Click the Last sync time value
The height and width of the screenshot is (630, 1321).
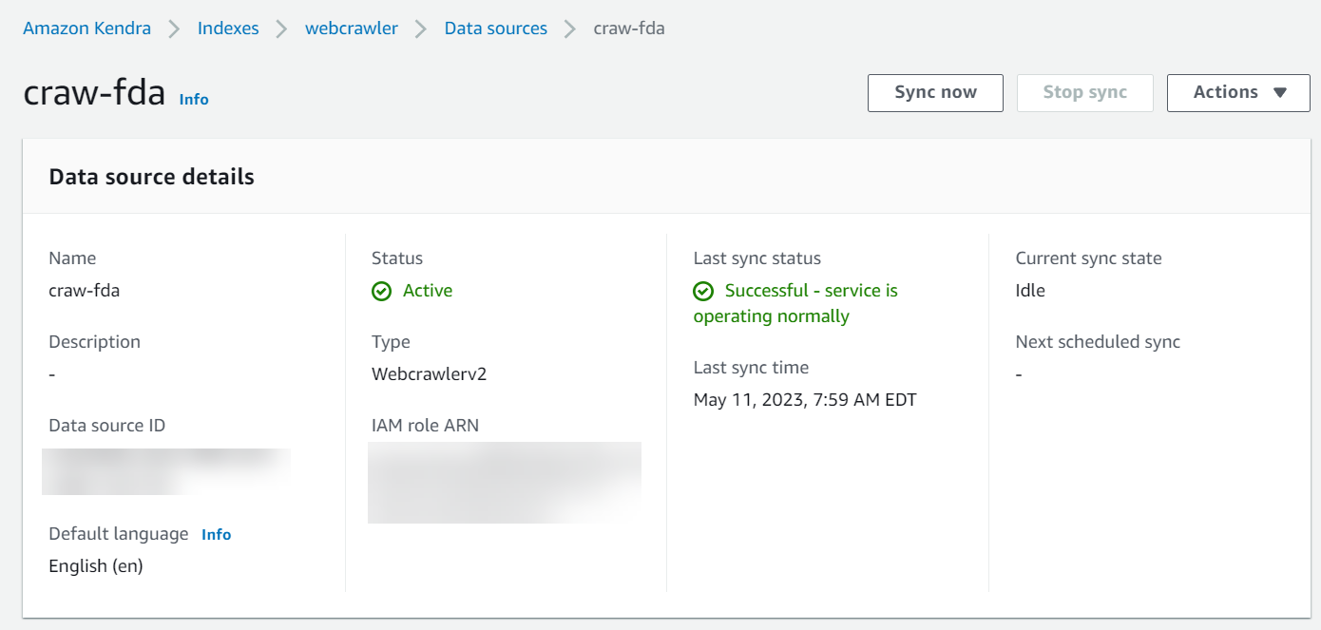805,399
